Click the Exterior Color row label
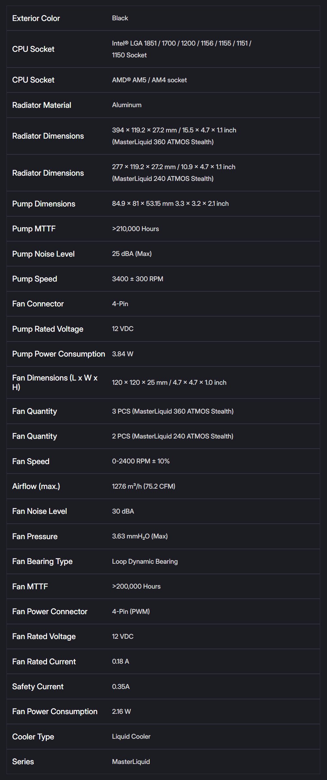Screen dimensions: 327x780 pos(36,18)
